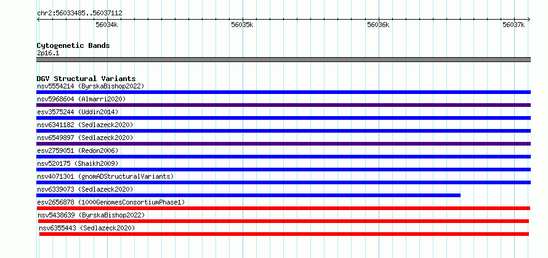Click esv2656878 (1000GenomesConsortiumPhase1) label
The image size is (548, 258).
point(111,202)
